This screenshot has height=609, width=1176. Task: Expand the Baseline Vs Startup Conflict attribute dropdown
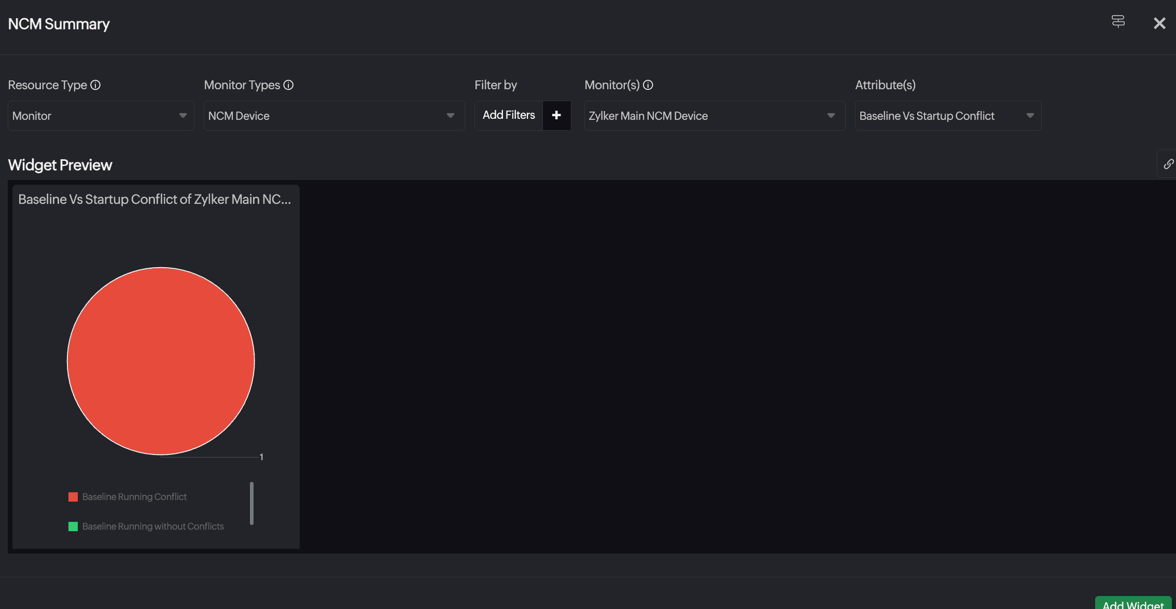coord(947,116)
